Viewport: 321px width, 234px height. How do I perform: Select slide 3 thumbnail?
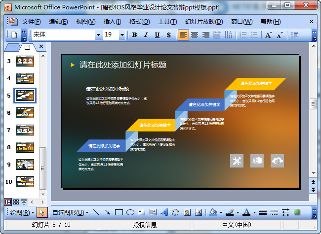pyautogui.click(x=25, y=61)
